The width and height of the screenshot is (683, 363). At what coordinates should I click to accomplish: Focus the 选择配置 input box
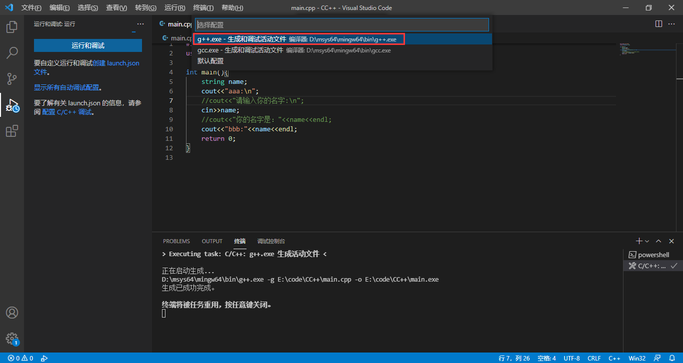(342, 24)
